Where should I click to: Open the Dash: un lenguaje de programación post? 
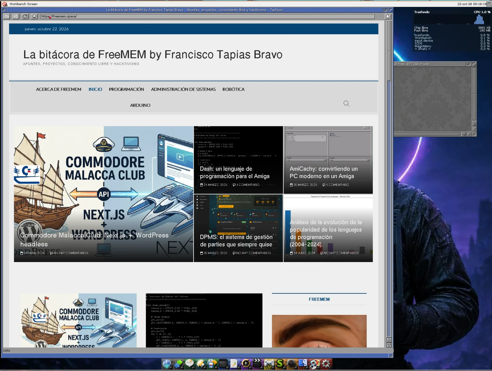click(x=235, y=172)
